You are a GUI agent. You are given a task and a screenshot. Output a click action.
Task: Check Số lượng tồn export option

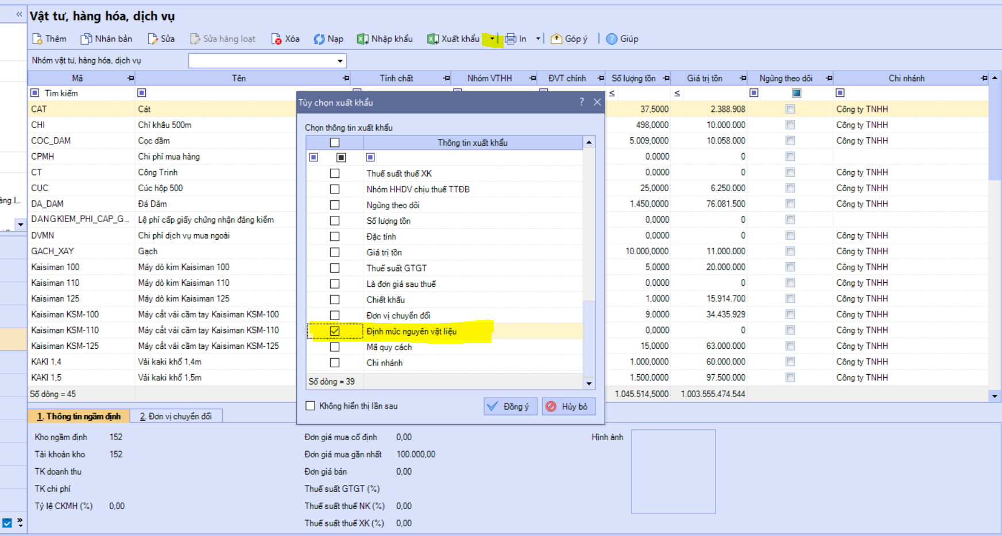[x=335, y=221]
